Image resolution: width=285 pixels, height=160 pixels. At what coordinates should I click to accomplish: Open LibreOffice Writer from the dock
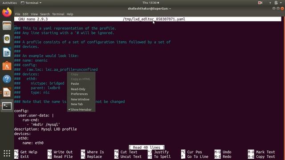7,52
